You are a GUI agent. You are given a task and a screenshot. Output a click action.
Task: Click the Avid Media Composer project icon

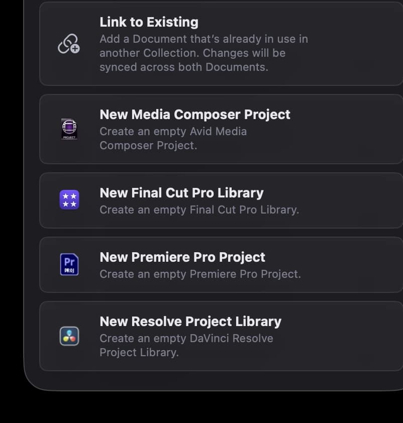[69, 129]
